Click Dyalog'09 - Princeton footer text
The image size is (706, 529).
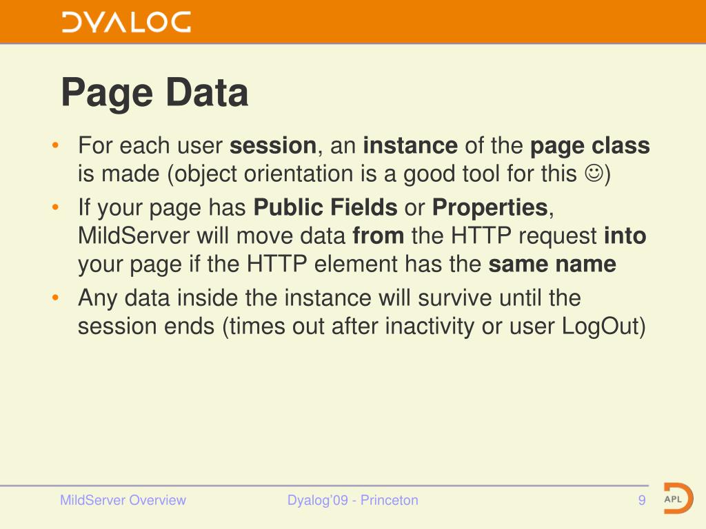353,500
